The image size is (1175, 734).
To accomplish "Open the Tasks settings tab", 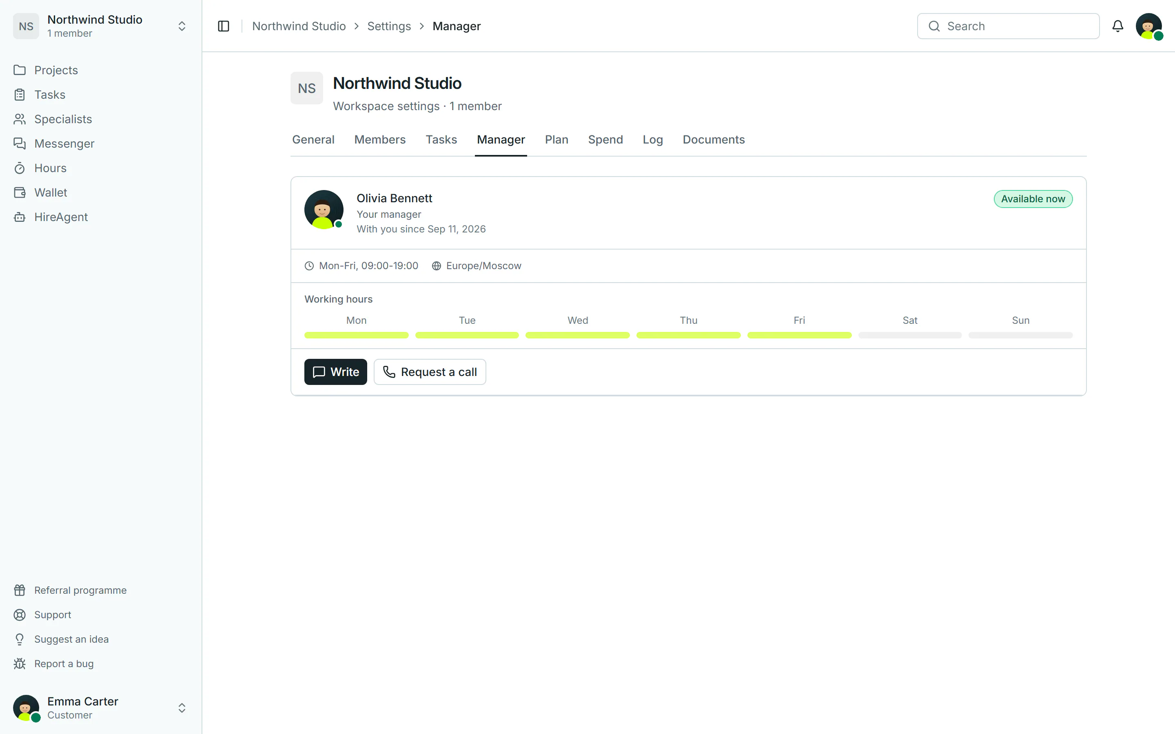I will pyautogui.click(x=441, y=140).
